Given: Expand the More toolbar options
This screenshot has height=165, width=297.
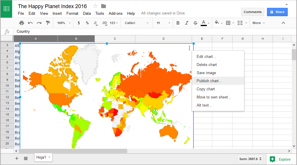Looking at the screenshot, I should 258,23.
